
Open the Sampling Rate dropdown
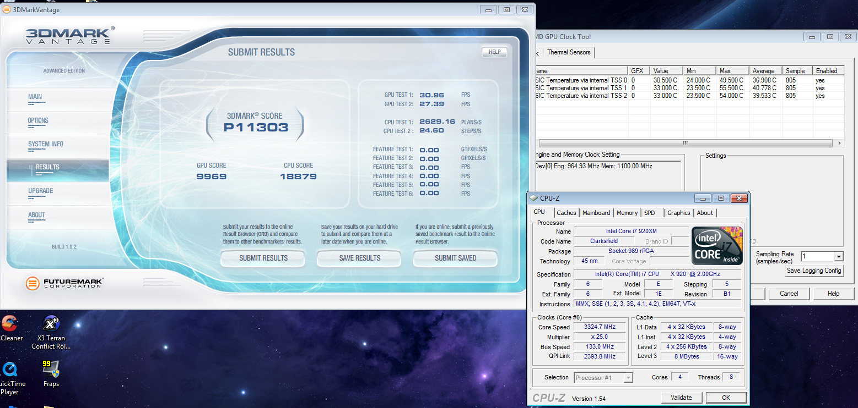tap(822, 256)
